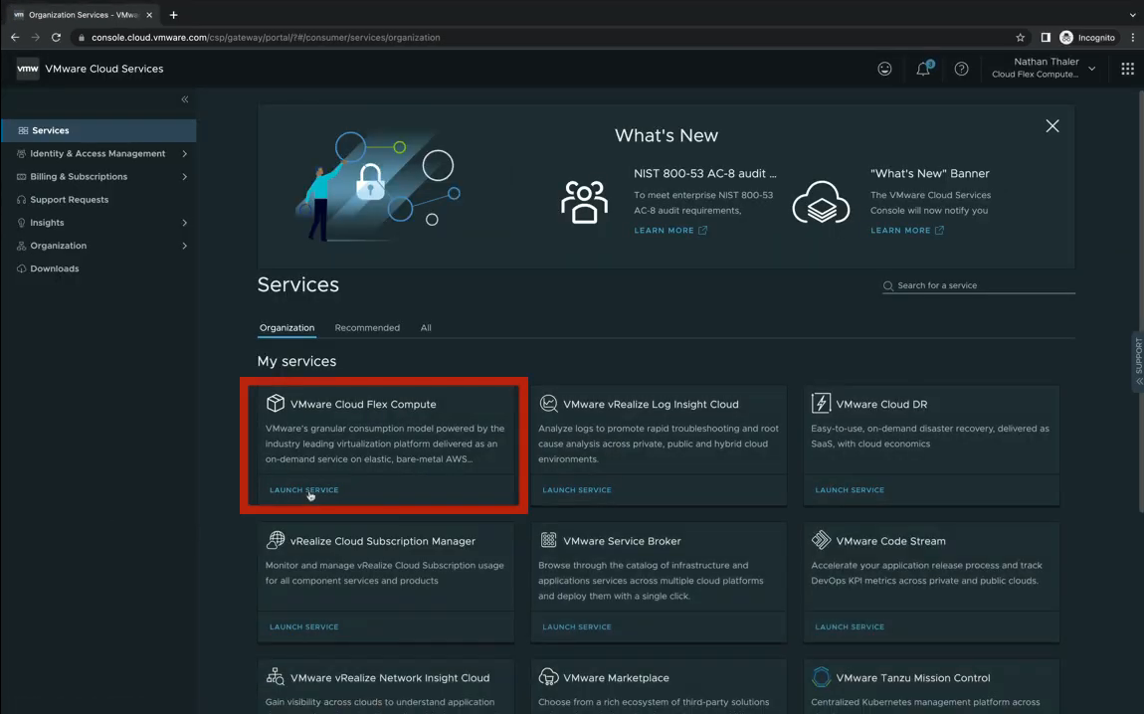Launch the VMware Code Stream service
Viewport: 1144px width, 714px height.
[x=850, y=626]
